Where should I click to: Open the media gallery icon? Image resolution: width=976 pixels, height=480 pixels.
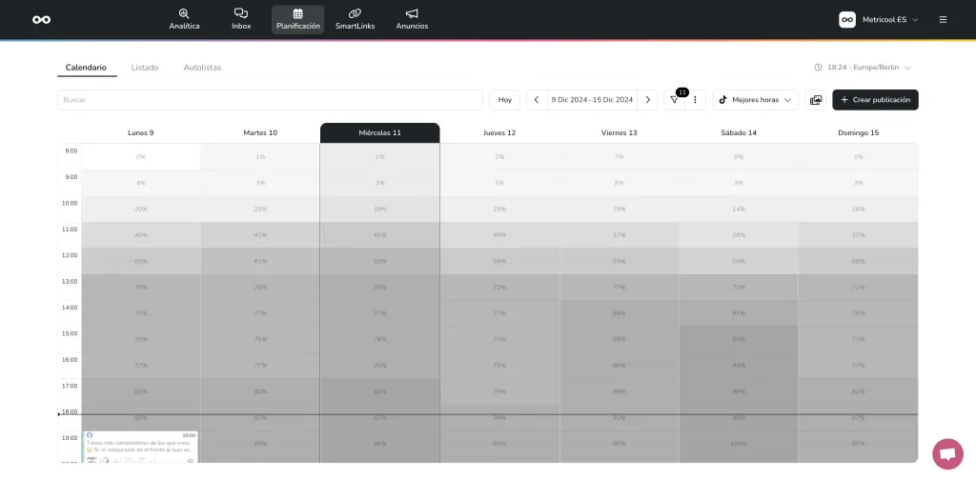point(816,100)
